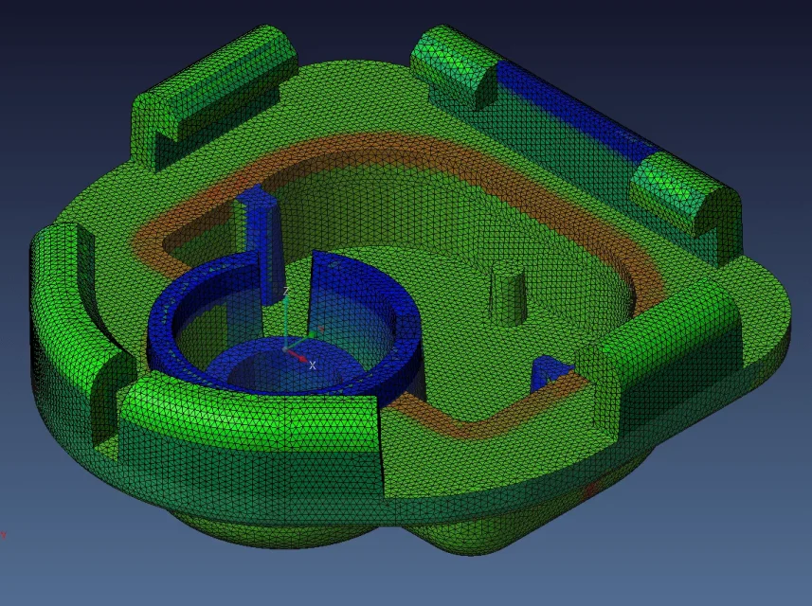Pick the coordinate triad origin point
The height and width of the screenshot is (606, 812).
coord(284,349)
